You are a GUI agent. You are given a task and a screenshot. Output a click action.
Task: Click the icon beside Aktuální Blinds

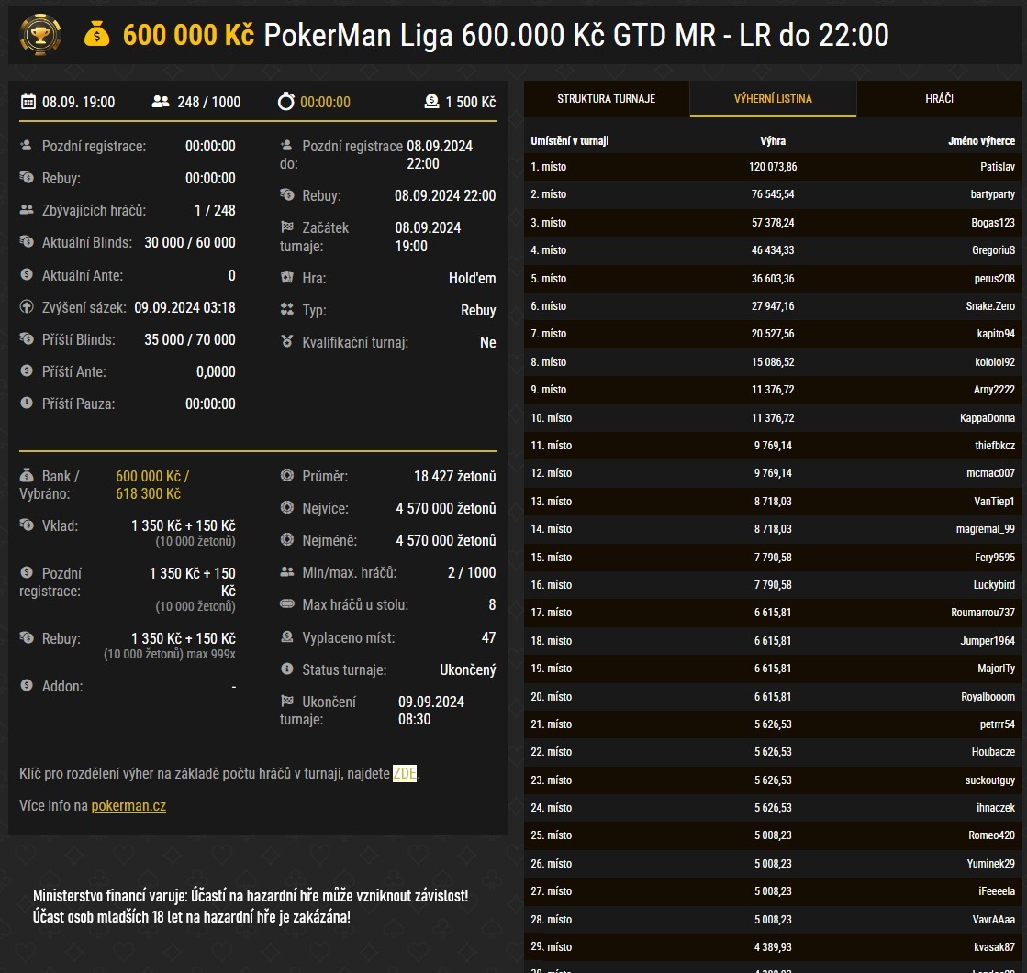(x=27, y=241)
